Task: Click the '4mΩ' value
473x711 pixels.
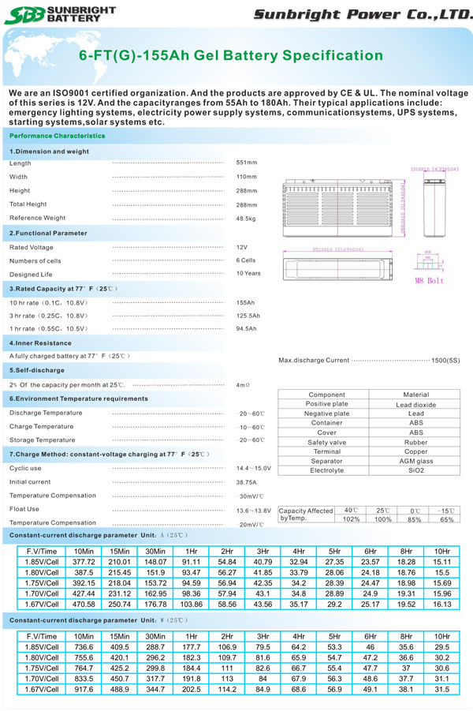Action: (243, 385)
